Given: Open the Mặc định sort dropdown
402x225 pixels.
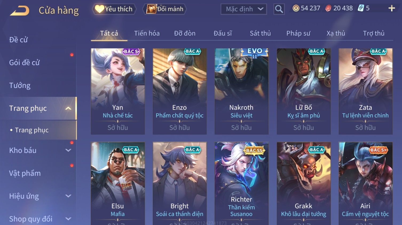Looking at the screenshot, I should [x=244, y=9].
